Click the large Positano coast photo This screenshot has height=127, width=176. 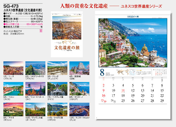[133, 43]
